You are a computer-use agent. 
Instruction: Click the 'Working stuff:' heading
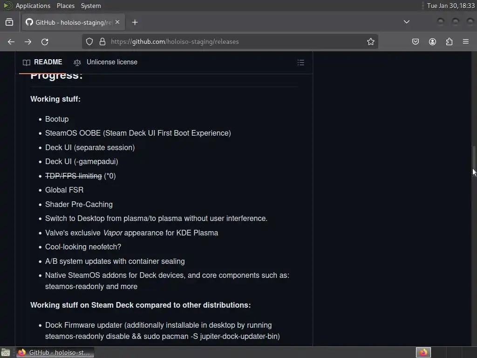(x=55, y=99)
